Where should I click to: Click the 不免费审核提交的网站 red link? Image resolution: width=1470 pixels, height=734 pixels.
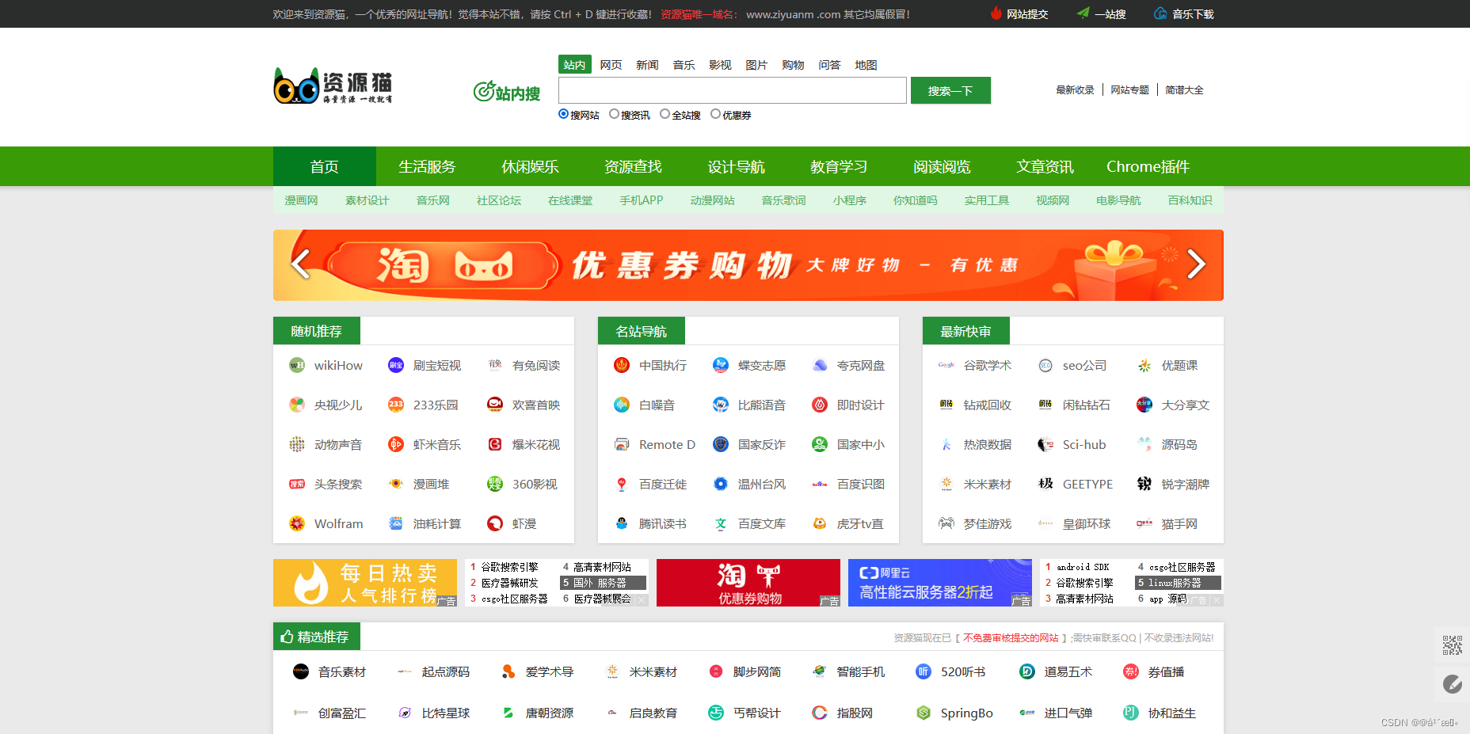pos(1011,637)
